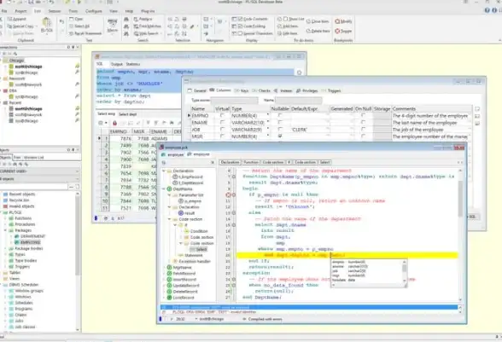Open the CURRENT USER dropdown in the object browser
Image resolution: width=502 pixels, height=342 pixels.
click(77, 171)
